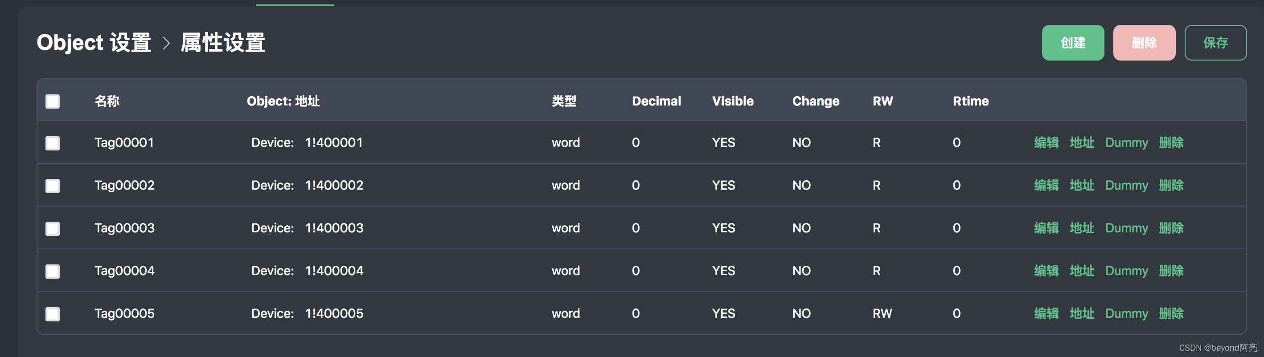Click NO change value in Tag00004 row
Image resolution: width=1264 pixels, height=357 pixels.
[801, 271]
